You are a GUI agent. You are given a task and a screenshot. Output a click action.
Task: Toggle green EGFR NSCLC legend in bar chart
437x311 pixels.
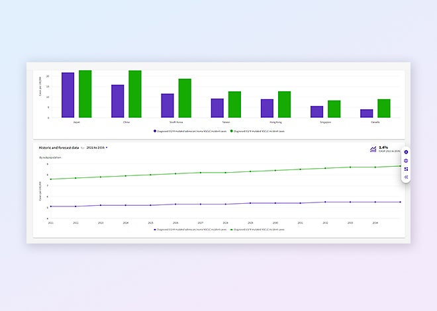point(257,131)
